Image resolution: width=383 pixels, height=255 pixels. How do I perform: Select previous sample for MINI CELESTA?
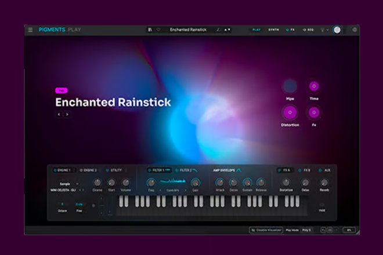coord(80,190)
